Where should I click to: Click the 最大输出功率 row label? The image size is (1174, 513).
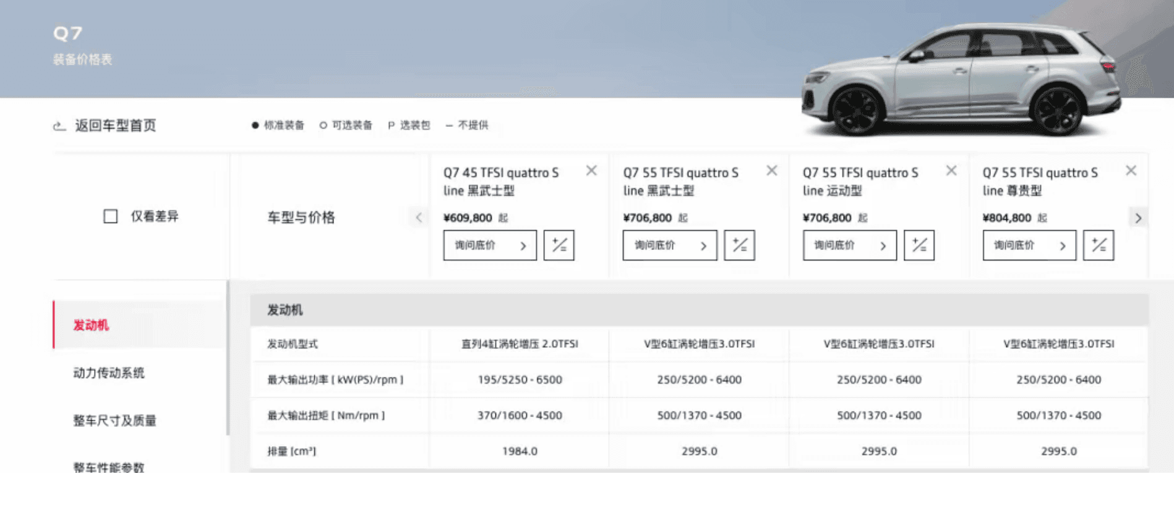tap(335, 380)
